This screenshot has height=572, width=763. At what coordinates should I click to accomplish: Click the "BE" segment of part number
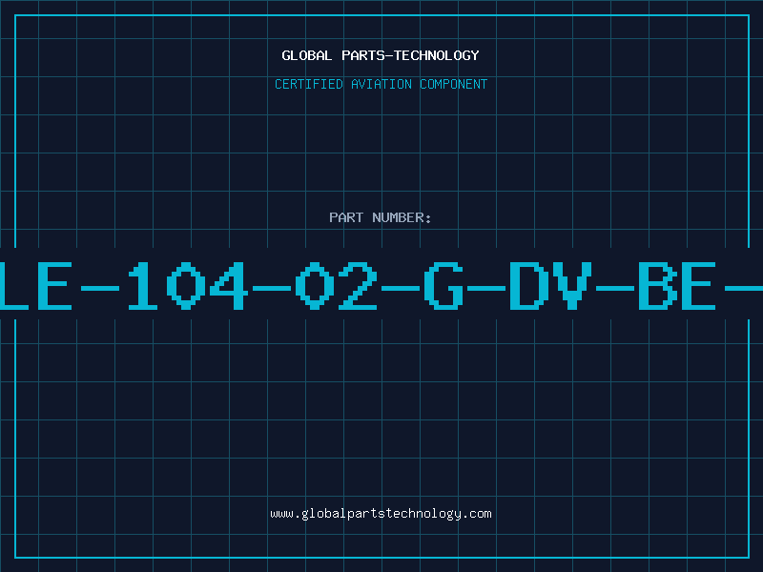[677, 285]
